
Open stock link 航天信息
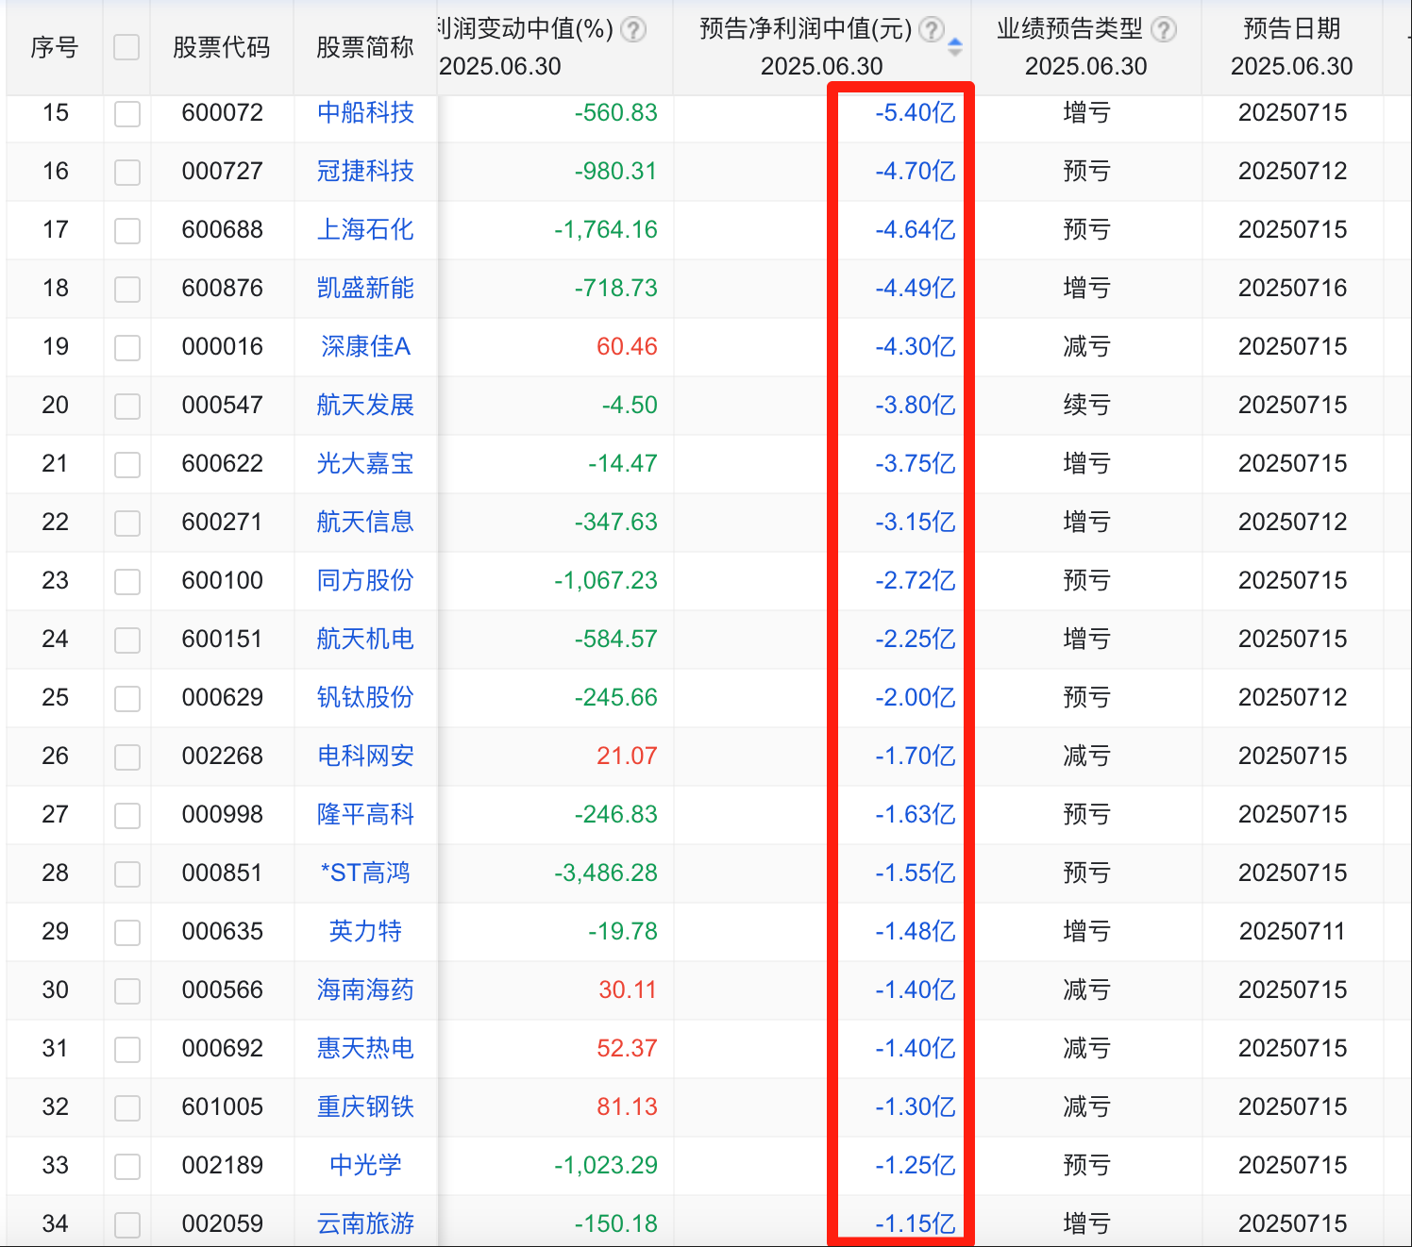click(365, 522)
